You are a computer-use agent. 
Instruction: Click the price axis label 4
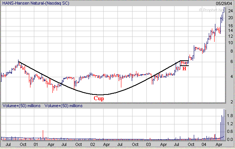pyautogui.click(x=232, y=76)
